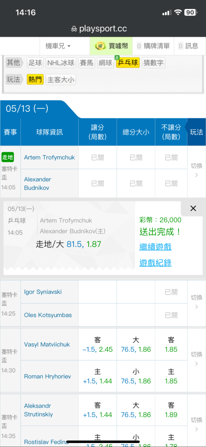Click the playsport.cc address bar
Screen dimensions: 206x447
(103, 29)
